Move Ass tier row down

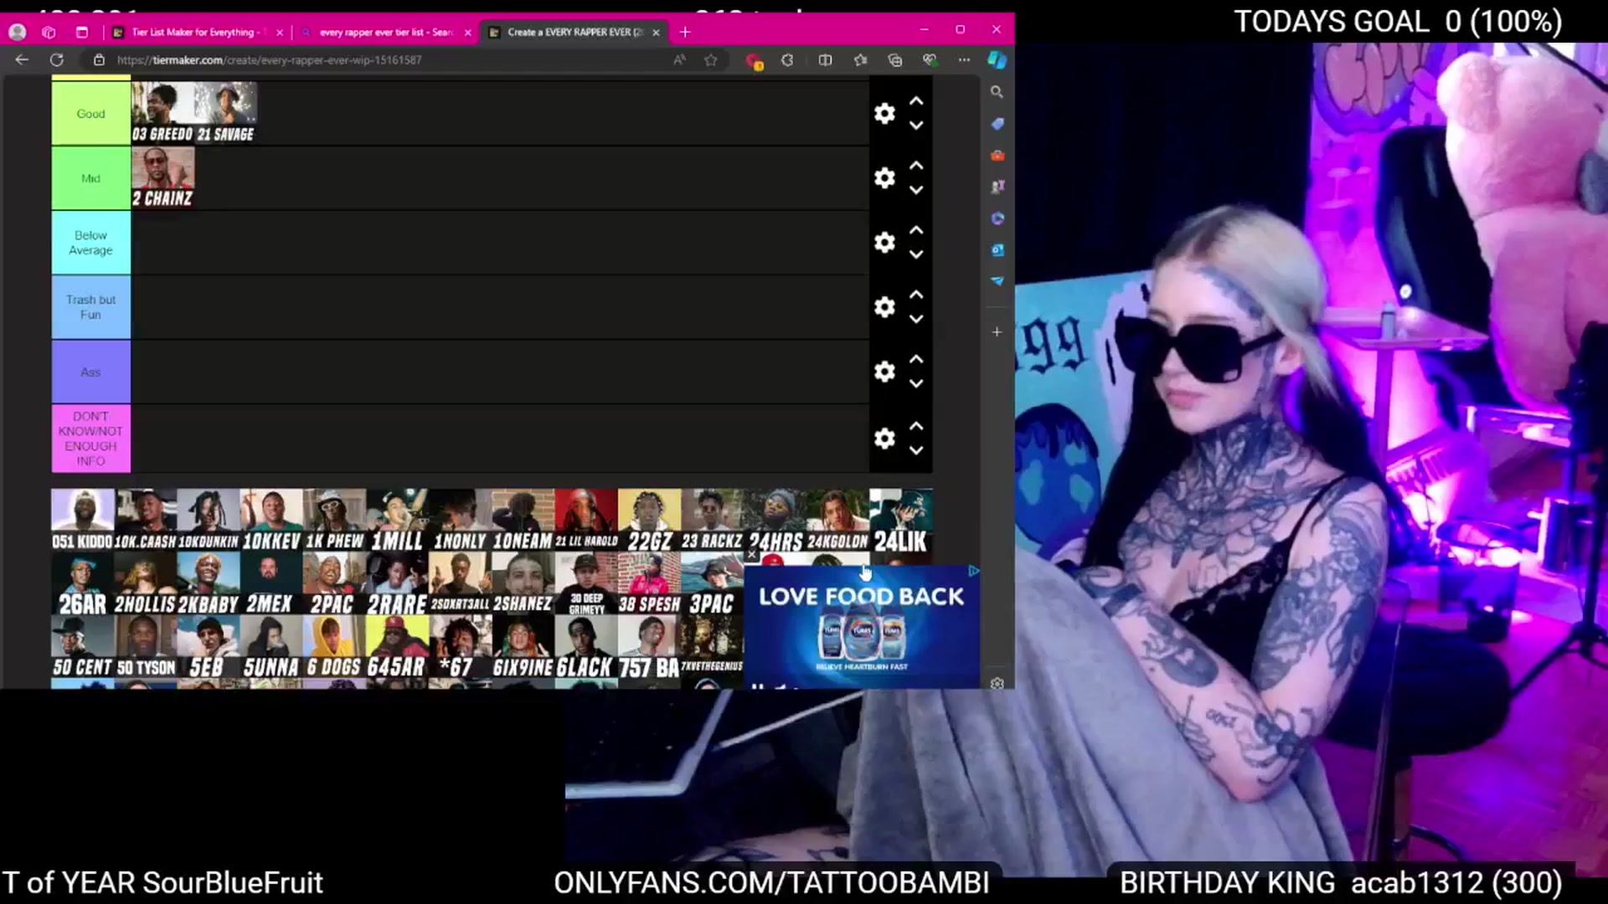[916, 383]
